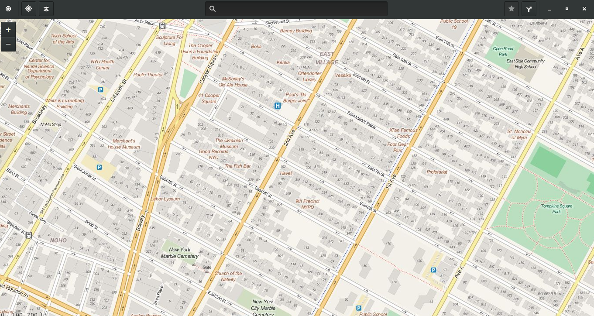Click the Haveli label
The width and height of the screenshot is (594, 316).
[286, 173]
